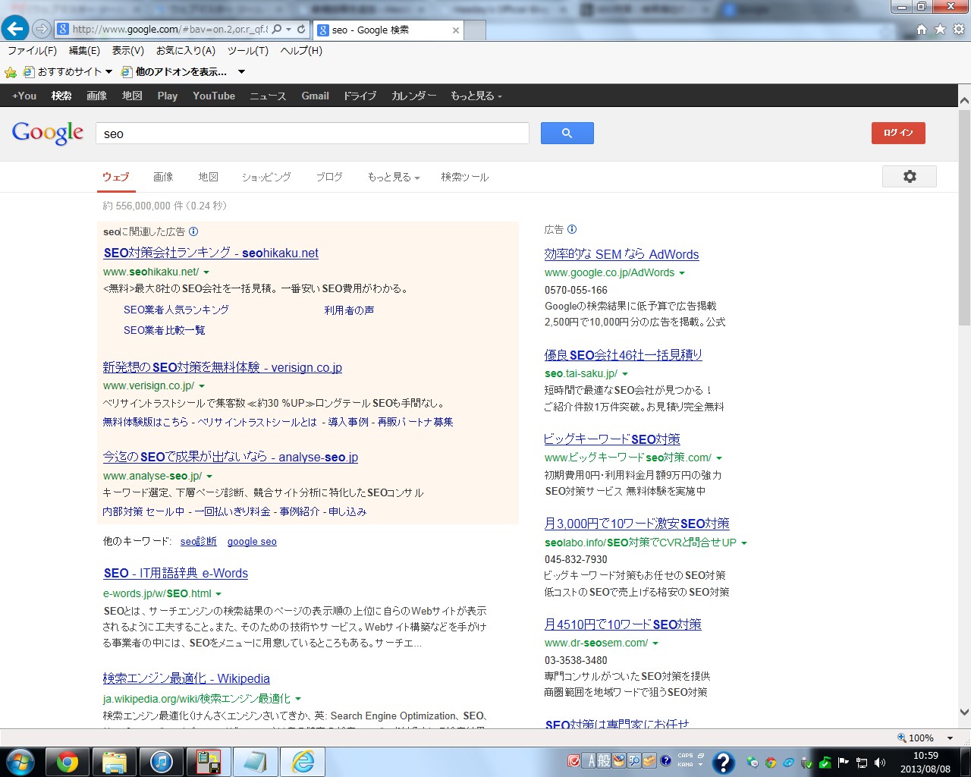Expand the arrow next to www.verisign.co.jp/
971x777 pixels.
tap(202, 386)
